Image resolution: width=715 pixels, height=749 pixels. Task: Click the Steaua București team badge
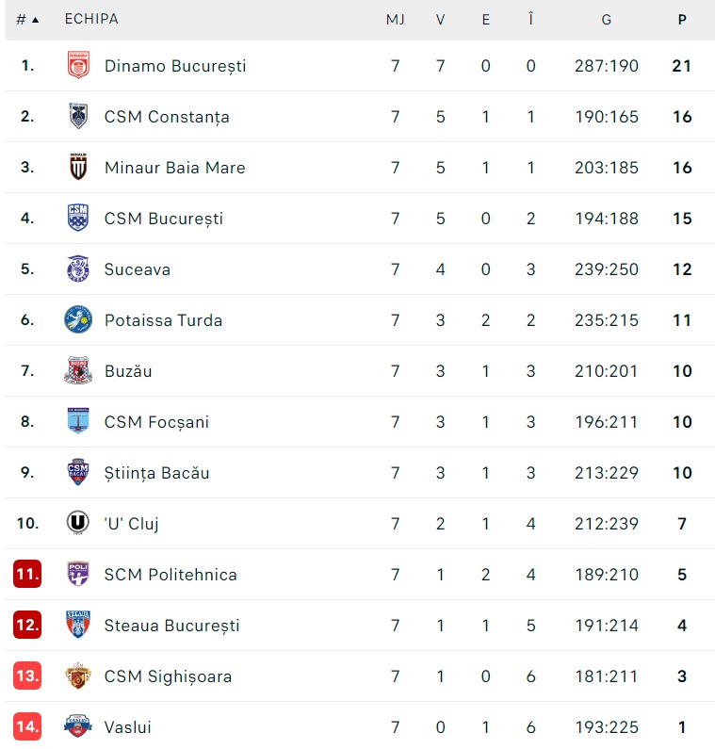point(78,626)
